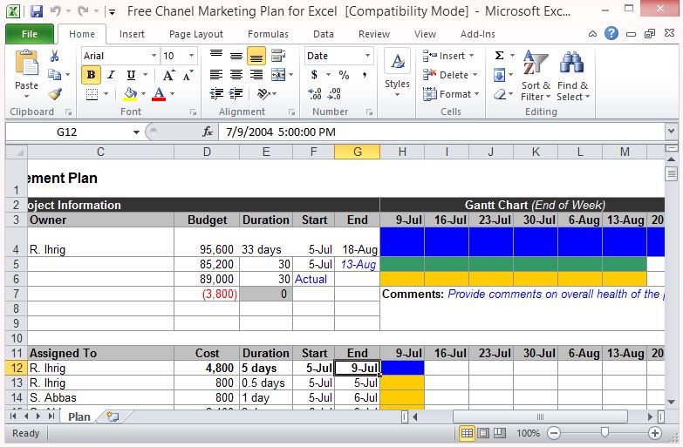Click the zoom slider handle
The height and width of the screenshot is (447, 683).
pos(604,433)
